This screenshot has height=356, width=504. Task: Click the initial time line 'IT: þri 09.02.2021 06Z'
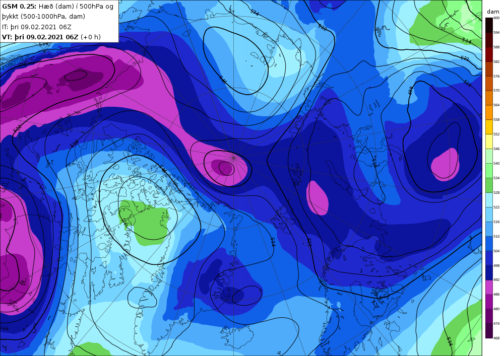click(x=37, y=27)
